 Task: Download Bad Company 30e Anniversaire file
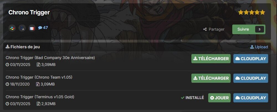pos(211,58)
